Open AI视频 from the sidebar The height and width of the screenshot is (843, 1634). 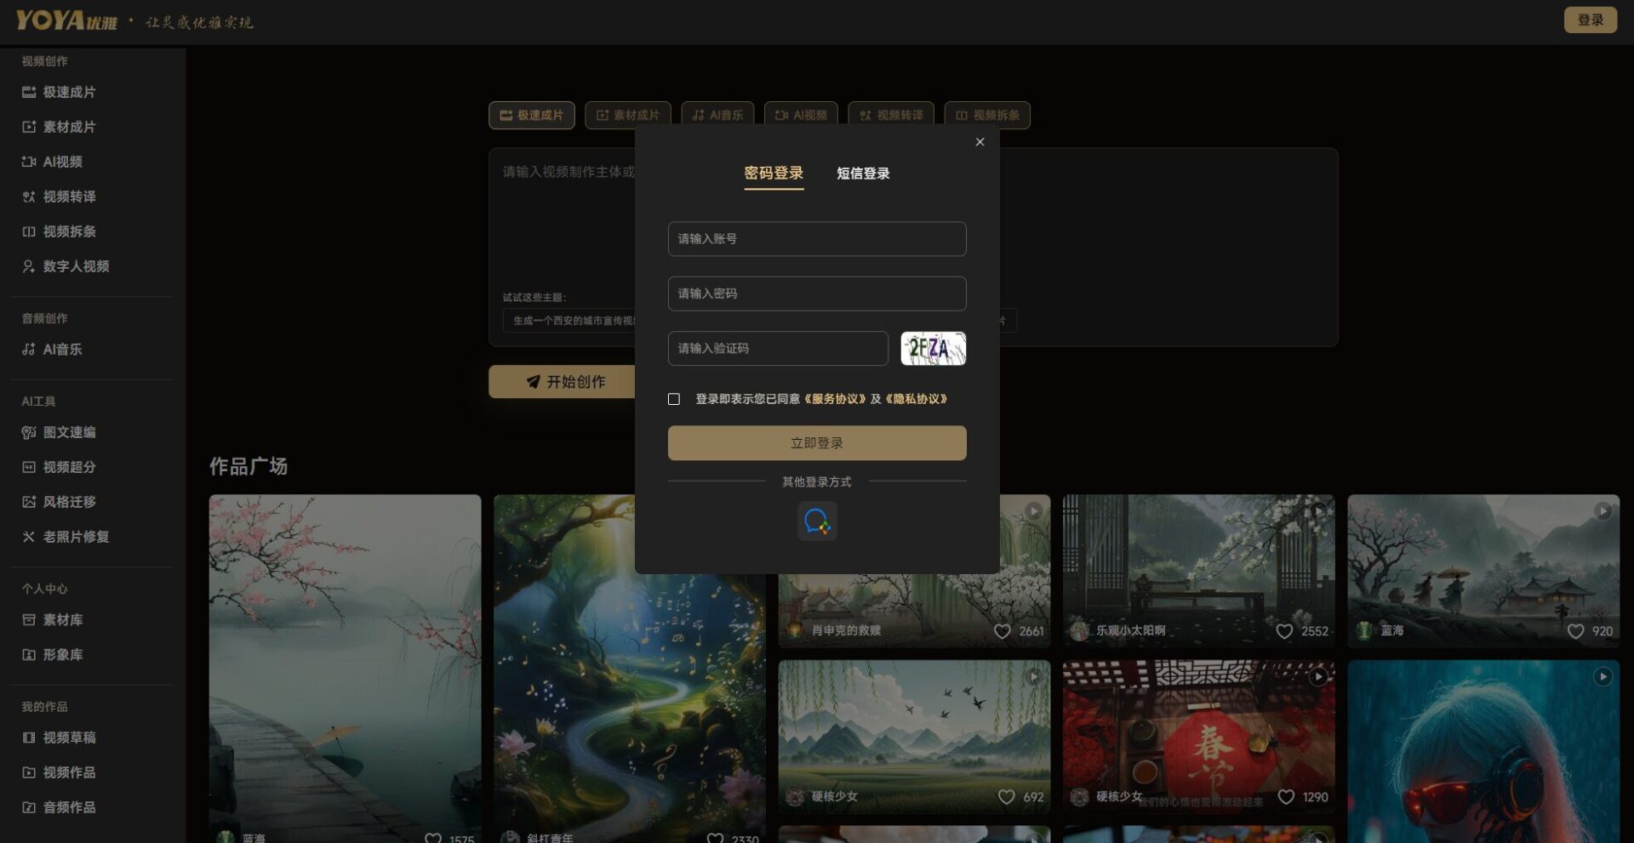pos(61,162)
